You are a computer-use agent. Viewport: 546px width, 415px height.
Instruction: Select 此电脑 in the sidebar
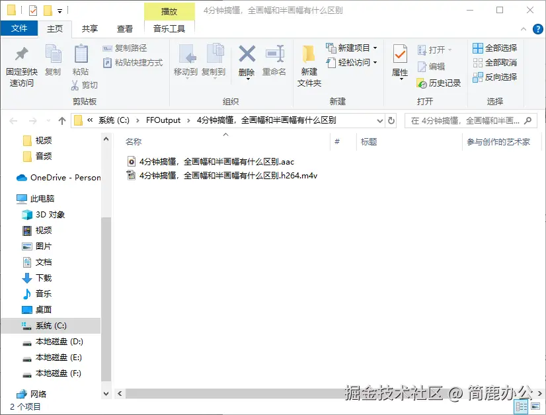pos(41,198)
